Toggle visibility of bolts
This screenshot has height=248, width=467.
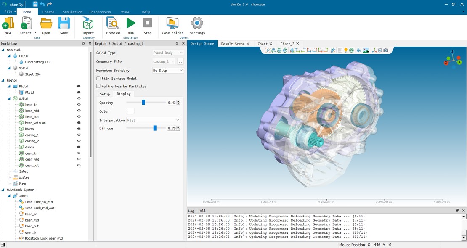click(79, 129)
